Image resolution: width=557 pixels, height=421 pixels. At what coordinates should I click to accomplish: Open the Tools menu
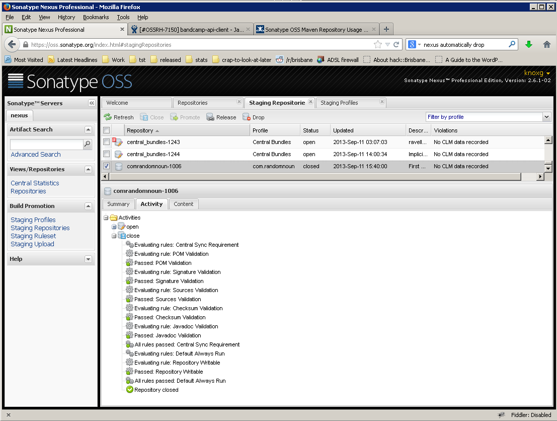[x=123, y=17]
